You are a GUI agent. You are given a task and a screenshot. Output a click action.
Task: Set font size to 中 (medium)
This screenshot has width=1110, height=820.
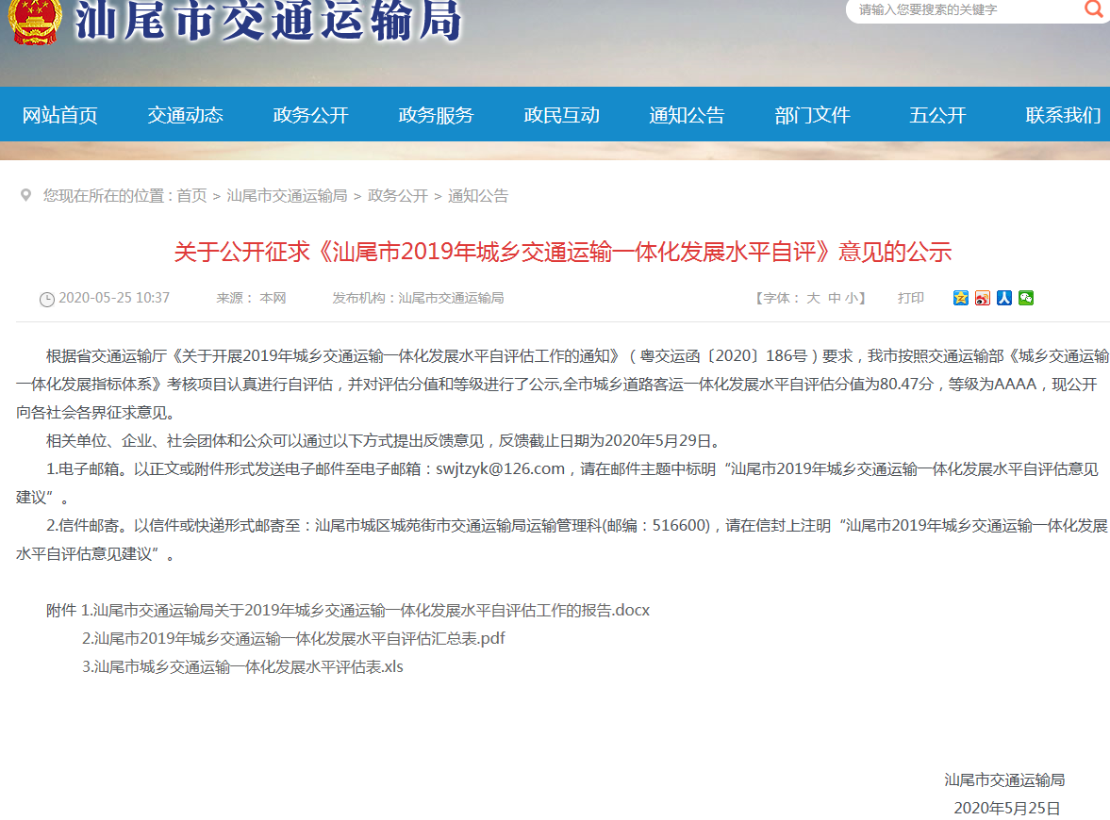[x=834, y=298]
